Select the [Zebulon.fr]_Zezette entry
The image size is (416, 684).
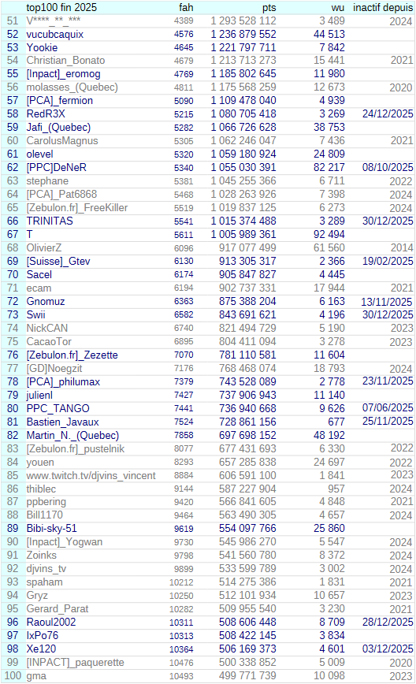72,355
